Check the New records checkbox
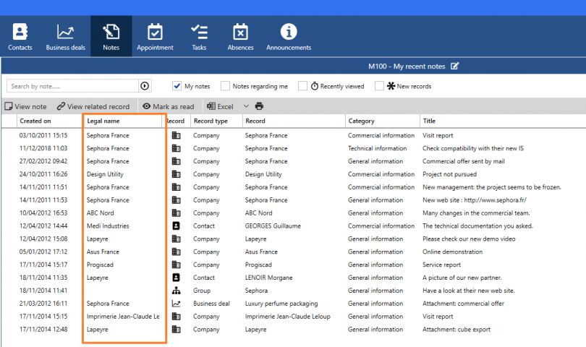The height and width of the screenshot is (347, 586). (379, 86)
